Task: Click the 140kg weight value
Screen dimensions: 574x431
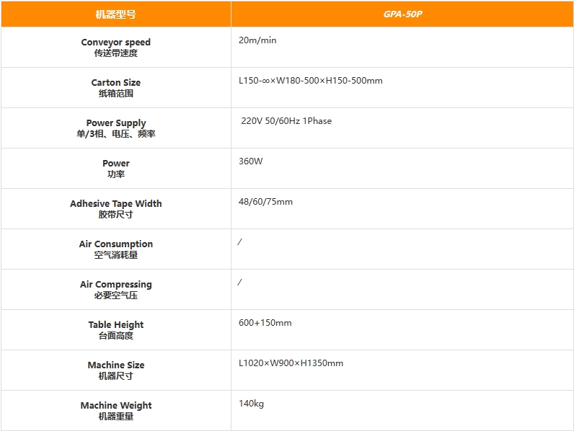Action: pyautogui.click(x=251, y=404)
